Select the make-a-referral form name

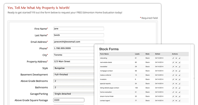pos(105,75)
